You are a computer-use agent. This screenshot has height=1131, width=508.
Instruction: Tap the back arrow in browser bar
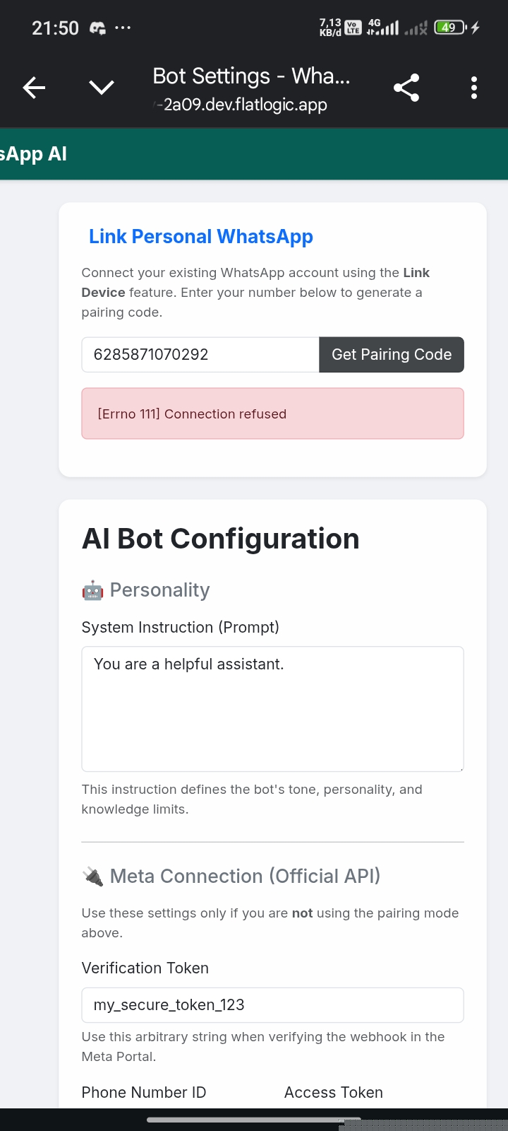(34, 88)
